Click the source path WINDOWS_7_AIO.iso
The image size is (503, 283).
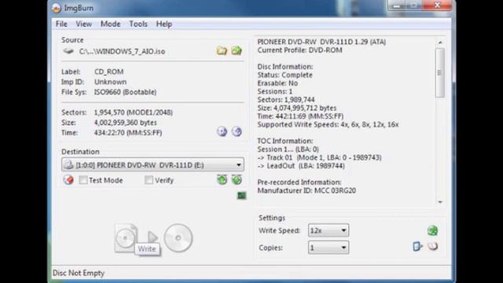[x=122, y=51]
